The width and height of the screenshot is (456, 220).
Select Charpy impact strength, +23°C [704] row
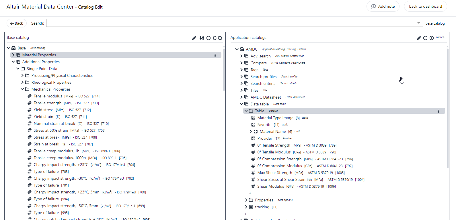pos(81,165)
